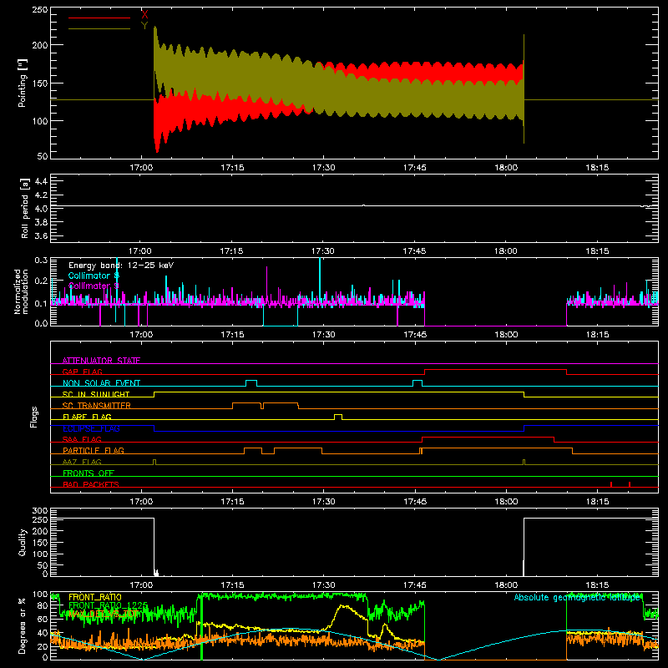Screen dimensions: 668x668
Task: Select the ATTENUATOR_STATE flag label
Action: [x=101, y=361]
